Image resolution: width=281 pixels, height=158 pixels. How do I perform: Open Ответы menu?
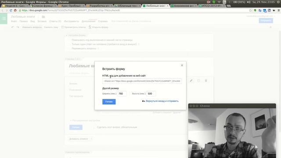click(55, 22)
